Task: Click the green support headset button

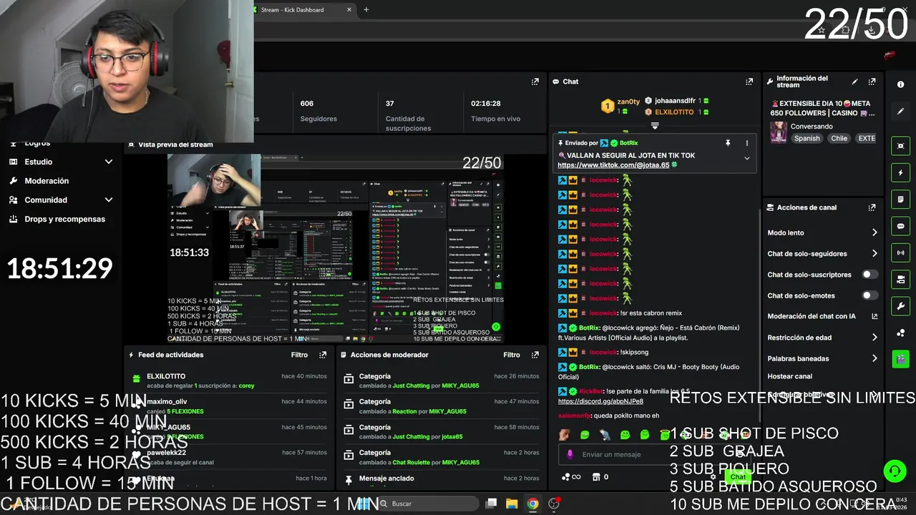Action: tap(895, 471)
